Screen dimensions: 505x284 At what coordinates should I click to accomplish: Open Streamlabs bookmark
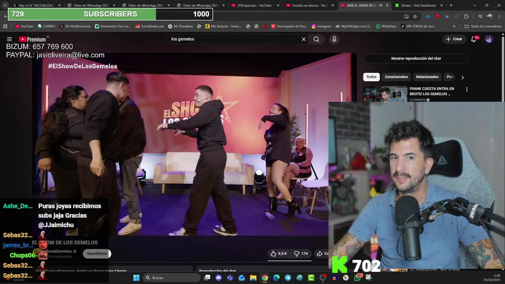pos(113,26)
